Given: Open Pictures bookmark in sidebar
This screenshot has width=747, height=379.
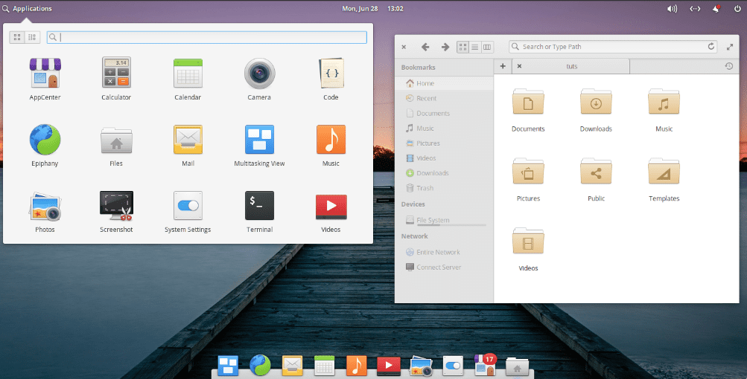Looking at the screenshot, I should tap(444, 143).
